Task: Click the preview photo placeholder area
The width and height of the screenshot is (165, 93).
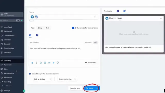Action: click(134, 33)
